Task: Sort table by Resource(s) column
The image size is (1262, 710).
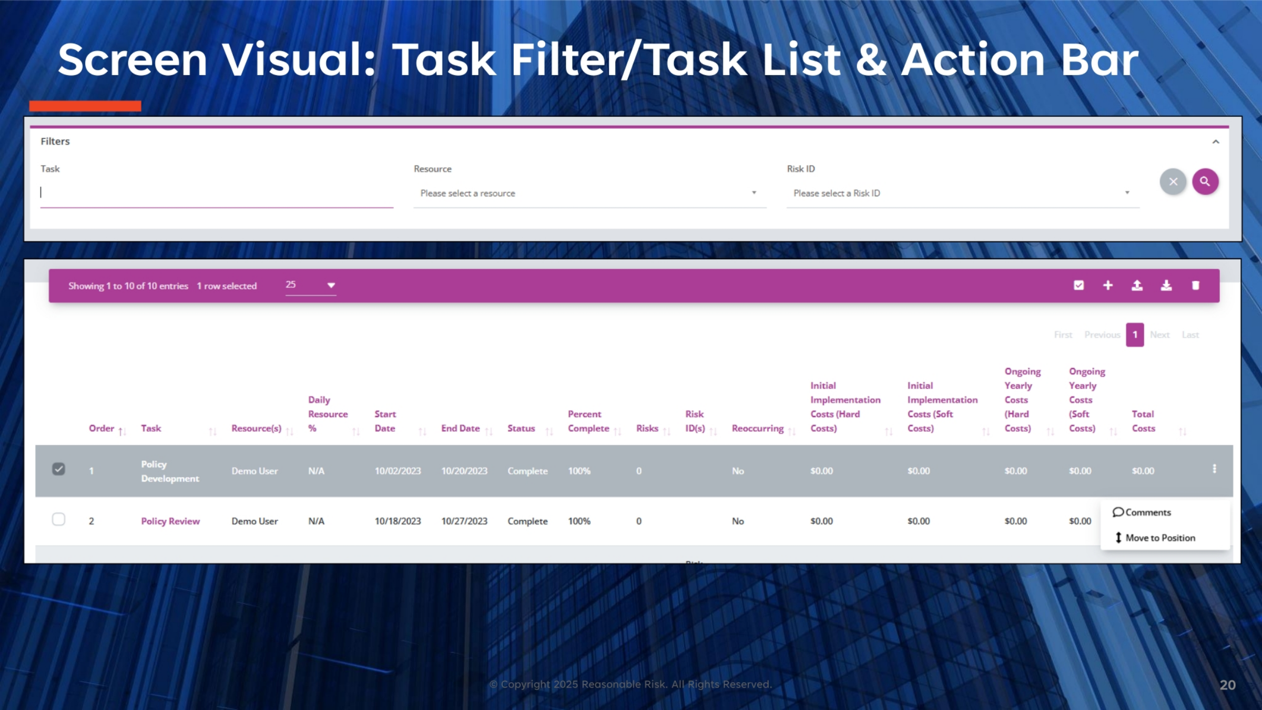Action: (290, 432)
